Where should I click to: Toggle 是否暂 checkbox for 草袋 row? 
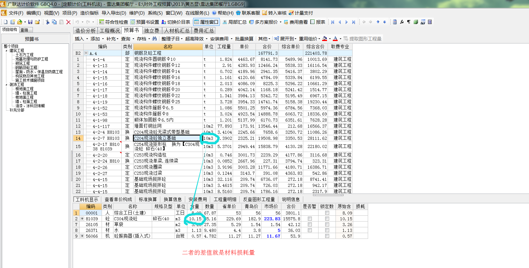(310, 225)
